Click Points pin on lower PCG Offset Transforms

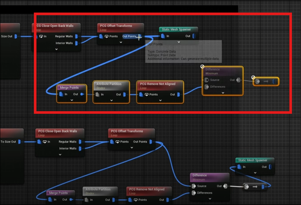pos(112,142)
